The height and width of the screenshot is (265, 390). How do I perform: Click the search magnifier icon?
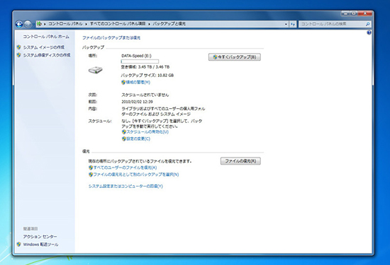[x=367, y=24]
